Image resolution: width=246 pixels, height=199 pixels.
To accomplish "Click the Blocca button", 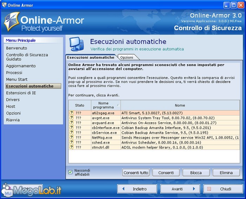I will (x=196, y=173).
